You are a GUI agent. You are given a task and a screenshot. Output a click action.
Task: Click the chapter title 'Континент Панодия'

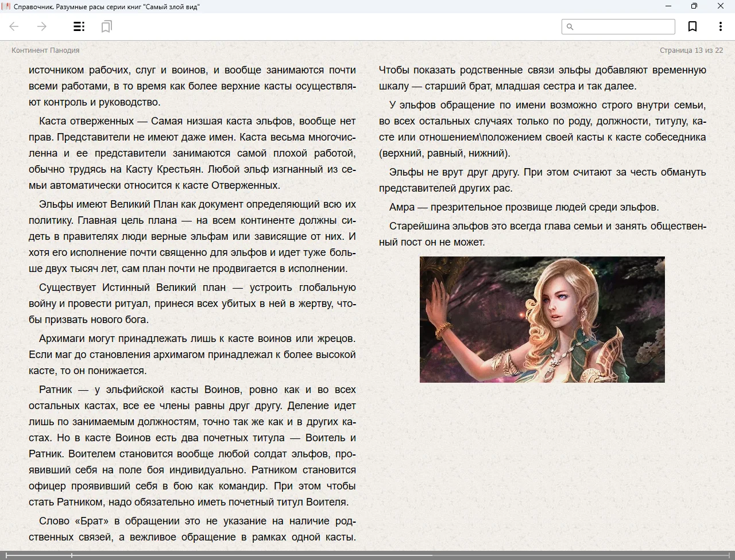pyautogui.click(x=45, y=50)
